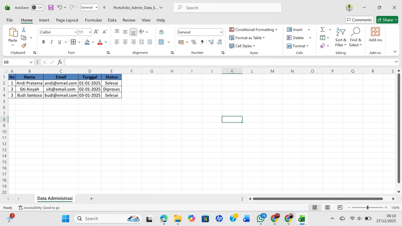
Task: Open the font name Calibri dropdown
Action: [x=76, y=32]
